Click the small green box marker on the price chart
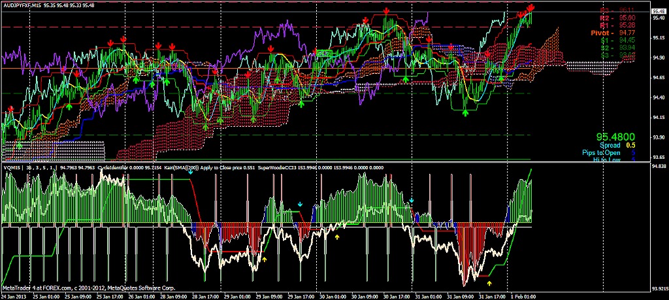The image size is (669, 300). click(324, 54)
